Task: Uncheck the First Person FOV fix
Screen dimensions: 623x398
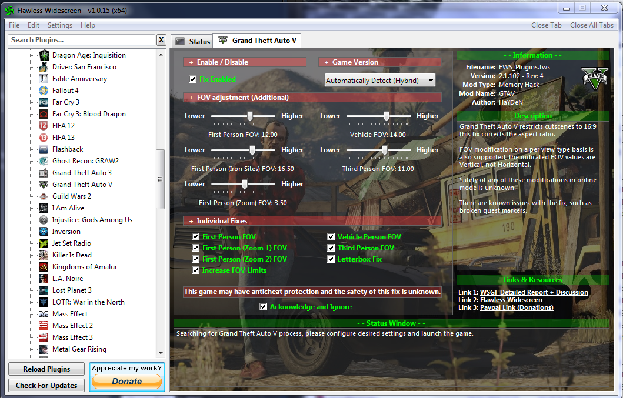Action: tap(195, 237)
